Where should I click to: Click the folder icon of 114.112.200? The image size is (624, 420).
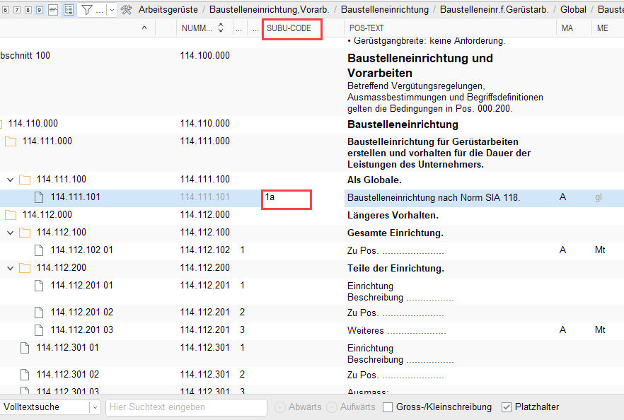[x=25, y=268]
